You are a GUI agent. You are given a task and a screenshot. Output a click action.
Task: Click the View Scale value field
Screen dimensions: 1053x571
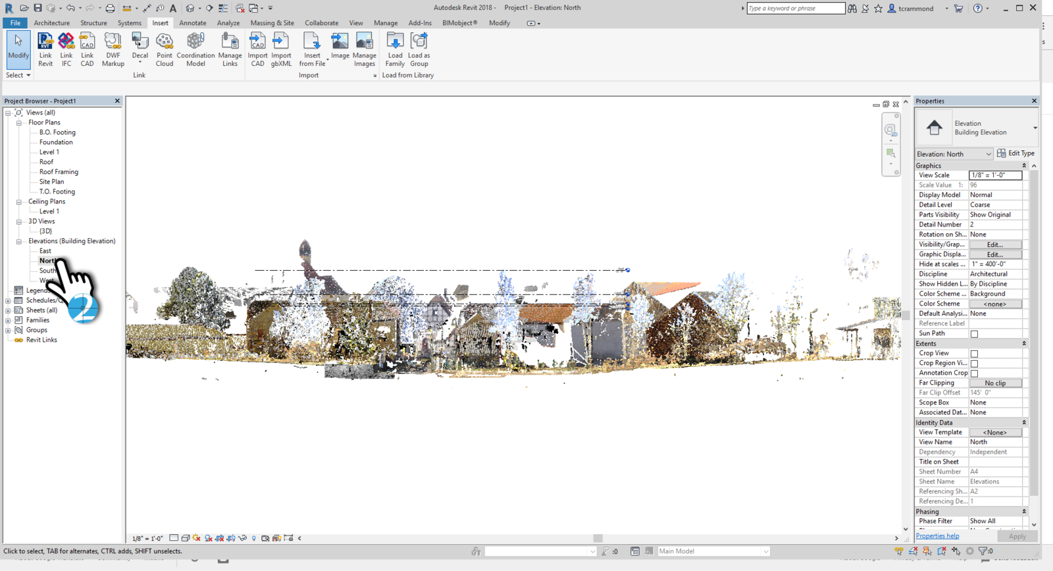(994, 175)
